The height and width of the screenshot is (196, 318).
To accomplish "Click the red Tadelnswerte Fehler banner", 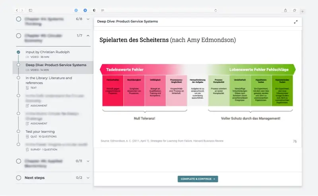I will tap(125, 70).
